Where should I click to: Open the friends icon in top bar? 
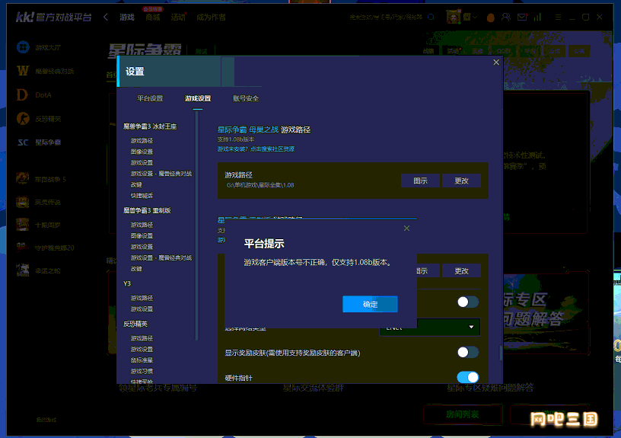[x=506, y=17]
